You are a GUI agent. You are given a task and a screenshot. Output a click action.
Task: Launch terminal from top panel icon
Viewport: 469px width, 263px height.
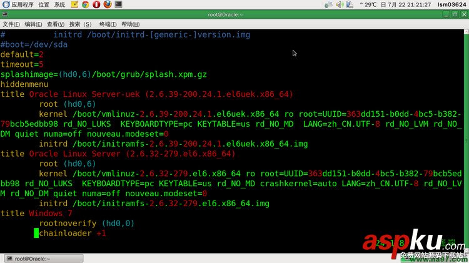click(x=118, y=4)
